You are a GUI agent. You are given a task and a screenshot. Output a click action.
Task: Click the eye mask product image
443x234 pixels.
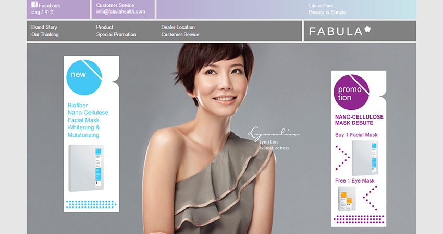click(347, 199)
